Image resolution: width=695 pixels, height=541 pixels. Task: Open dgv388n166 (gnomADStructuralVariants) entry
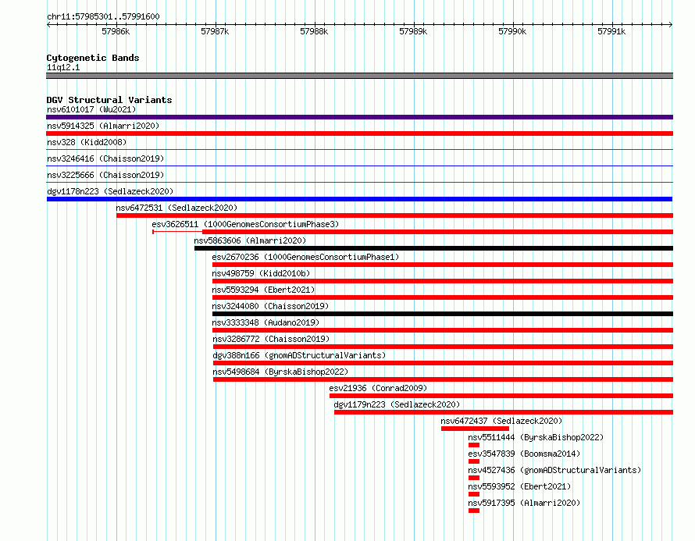pyautogui.click(x=299, y=355)
